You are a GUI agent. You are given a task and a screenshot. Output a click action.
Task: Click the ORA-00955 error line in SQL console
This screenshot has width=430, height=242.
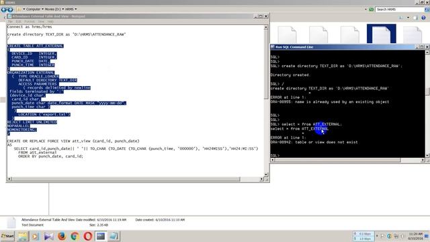(x=330, y=102)
